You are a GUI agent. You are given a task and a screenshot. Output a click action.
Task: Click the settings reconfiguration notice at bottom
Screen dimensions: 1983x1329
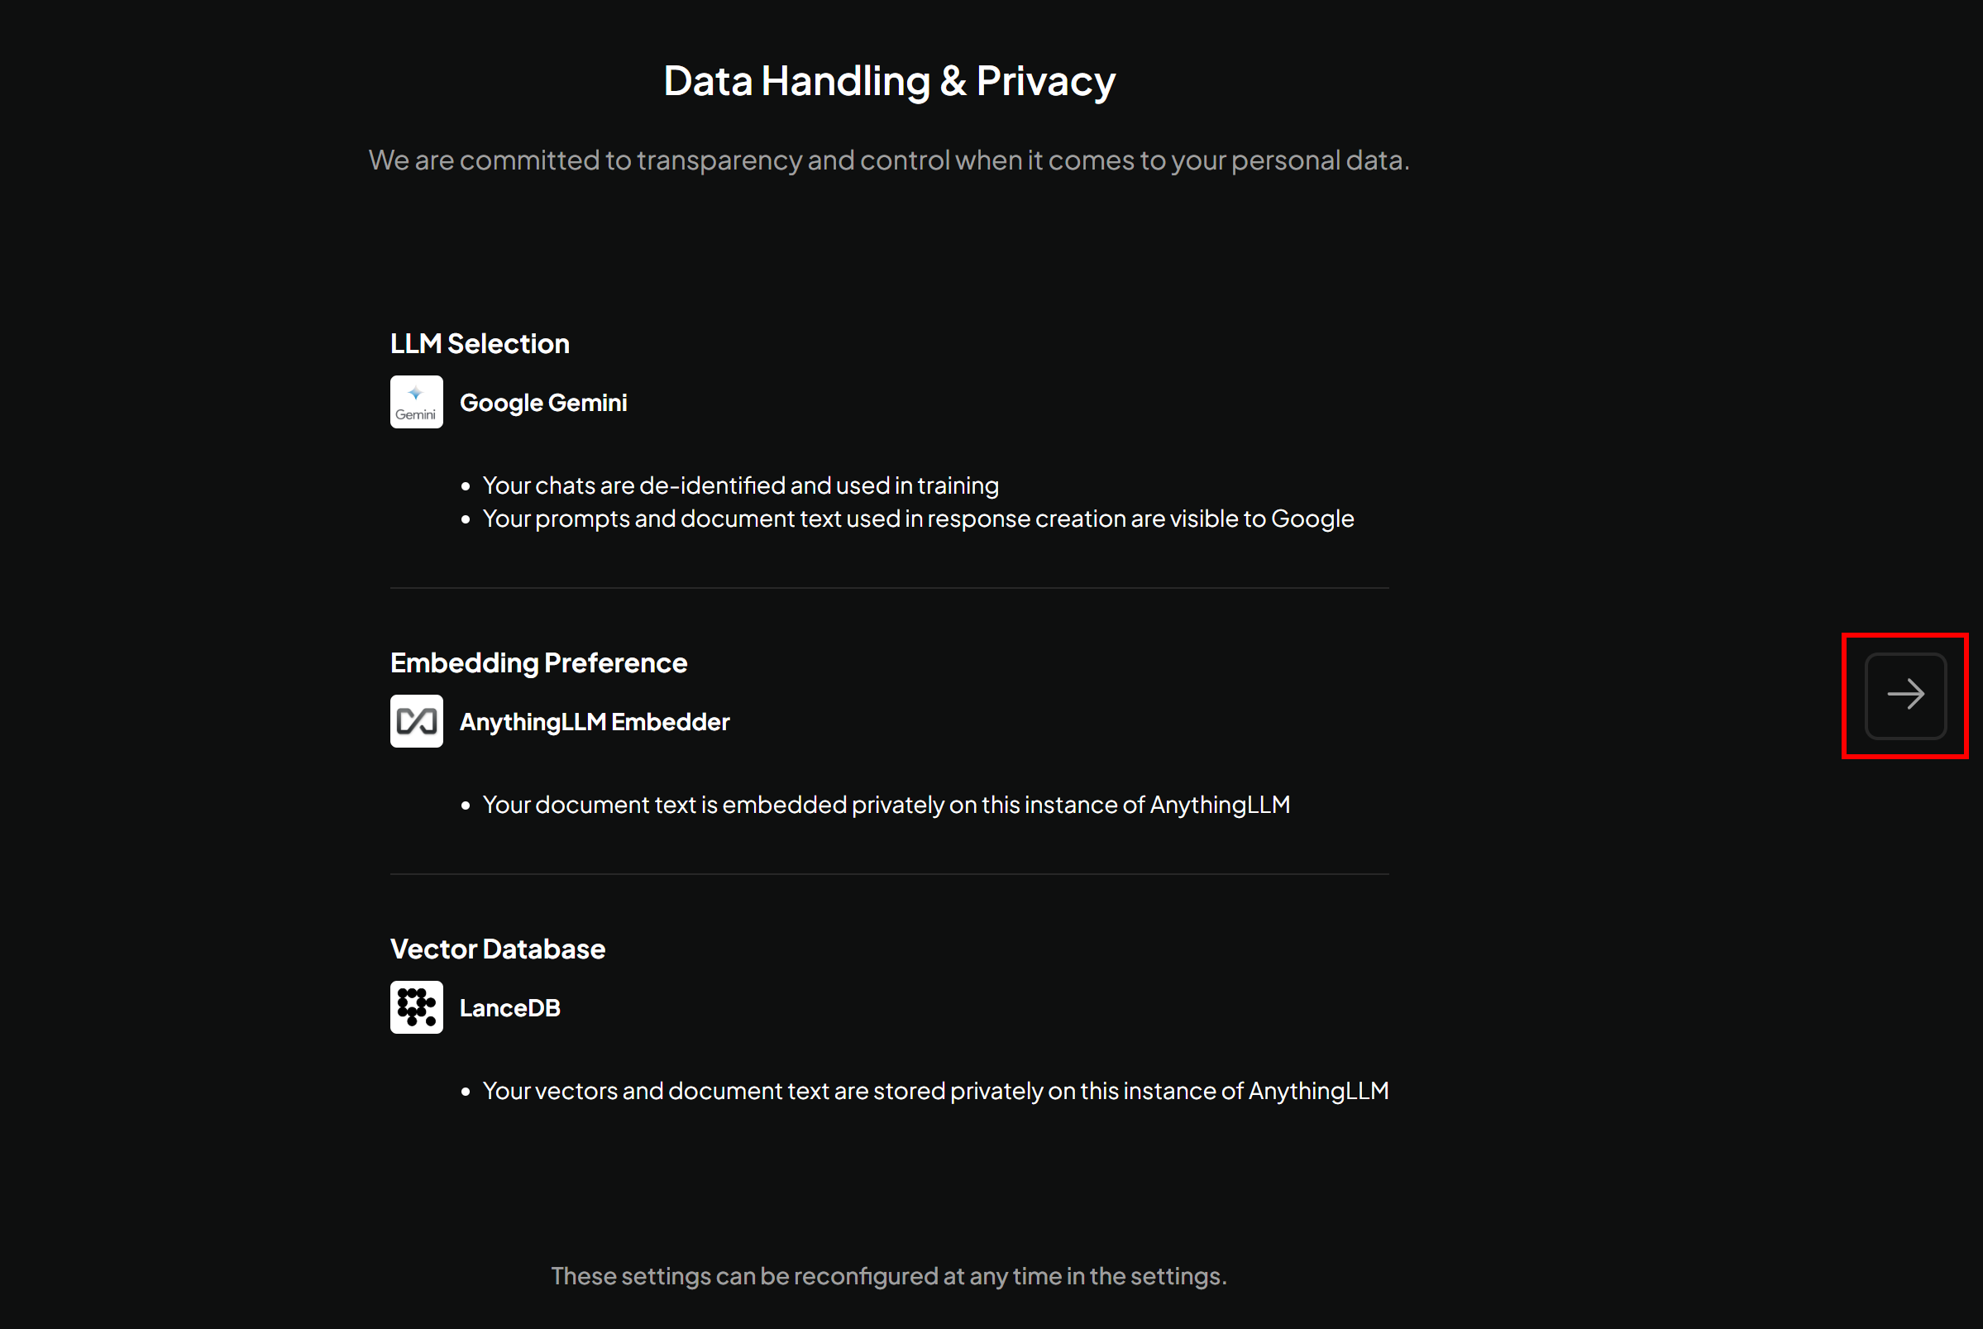pos(889,1275)
